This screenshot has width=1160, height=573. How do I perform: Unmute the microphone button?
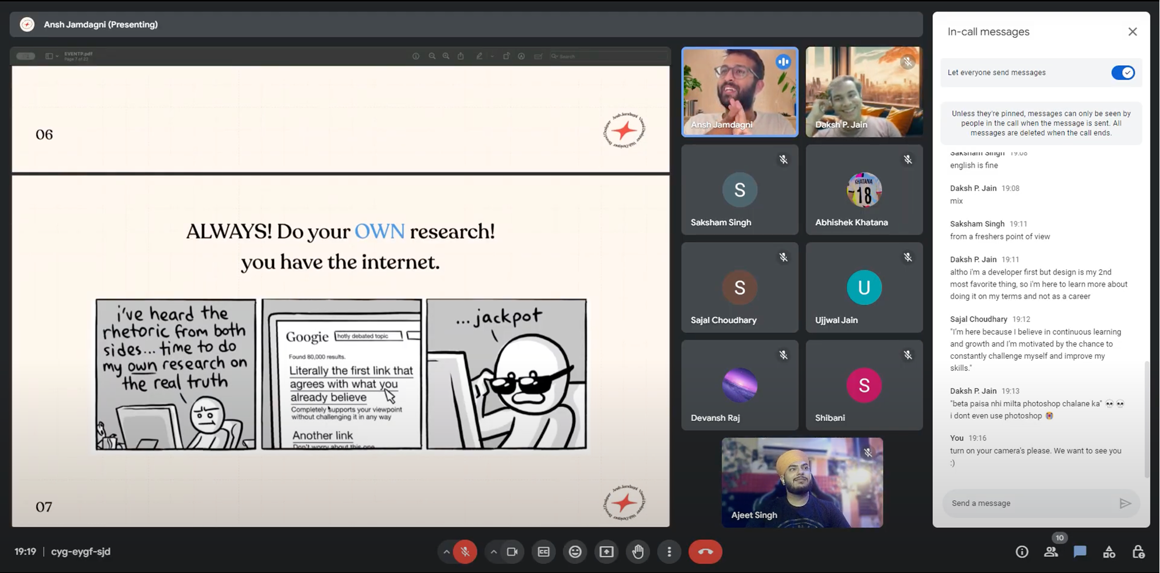pyautogui.click(x=465, y=552)
